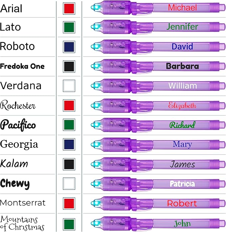Image resolution: width=226 pixels, height=232 pixels.
Task: Click the UV light tip of David's pen
Action: point(95,47)
